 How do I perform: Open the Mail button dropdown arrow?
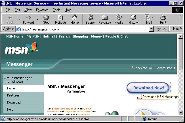pyautogui.click(x=152, y=17)
